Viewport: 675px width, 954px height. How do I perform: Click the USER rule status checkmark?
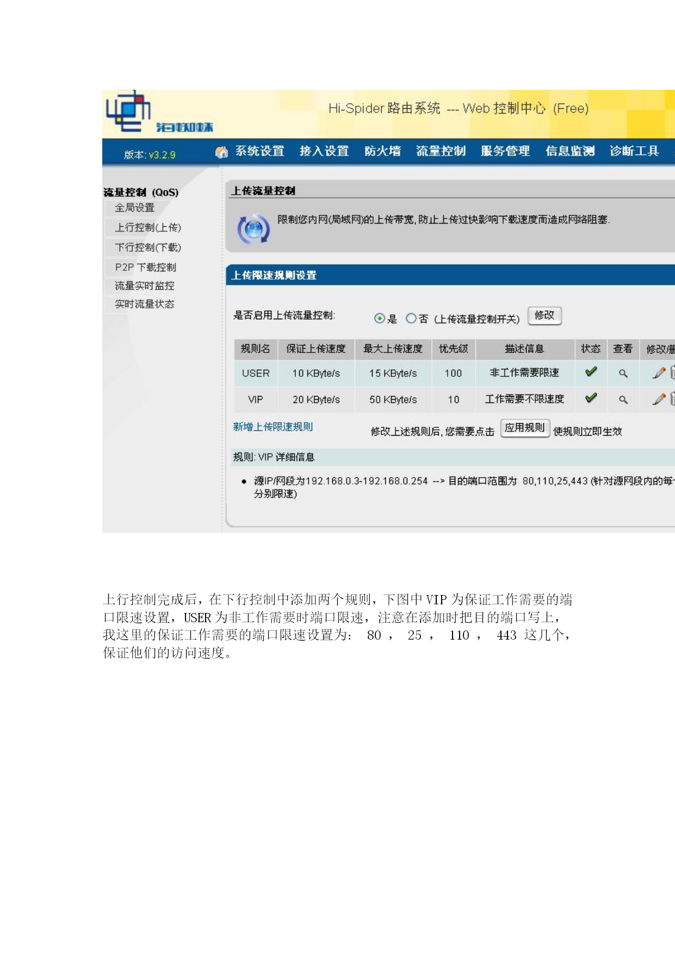click(x=591, y=372)
